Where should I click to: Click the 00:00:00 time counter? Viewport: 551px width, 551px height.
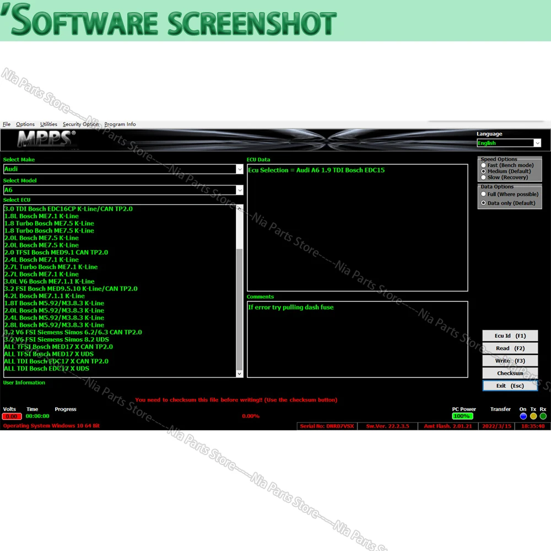pos(37,416)
